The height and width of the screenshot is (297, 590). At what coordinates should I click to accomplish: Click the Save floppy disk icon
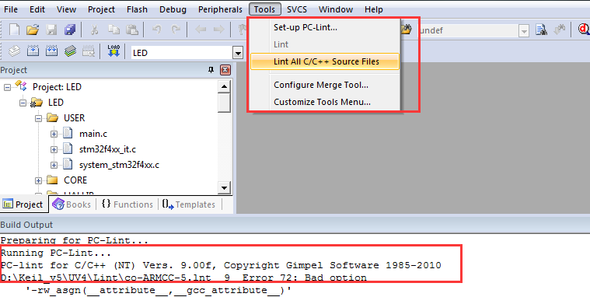point(51,30)
